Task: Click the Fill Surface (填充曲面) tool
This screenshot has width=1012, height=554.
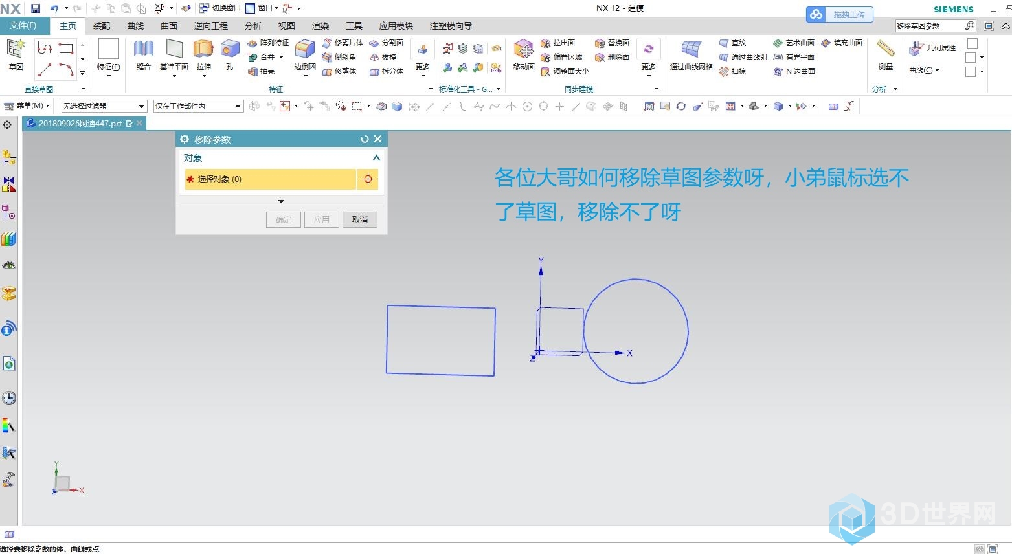Action: 842,43
